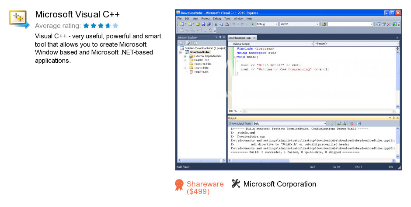This screenshot has height=207, width=411.
Task: Open the Properties window toolbar icon
Action: click(x=383, y=24)
